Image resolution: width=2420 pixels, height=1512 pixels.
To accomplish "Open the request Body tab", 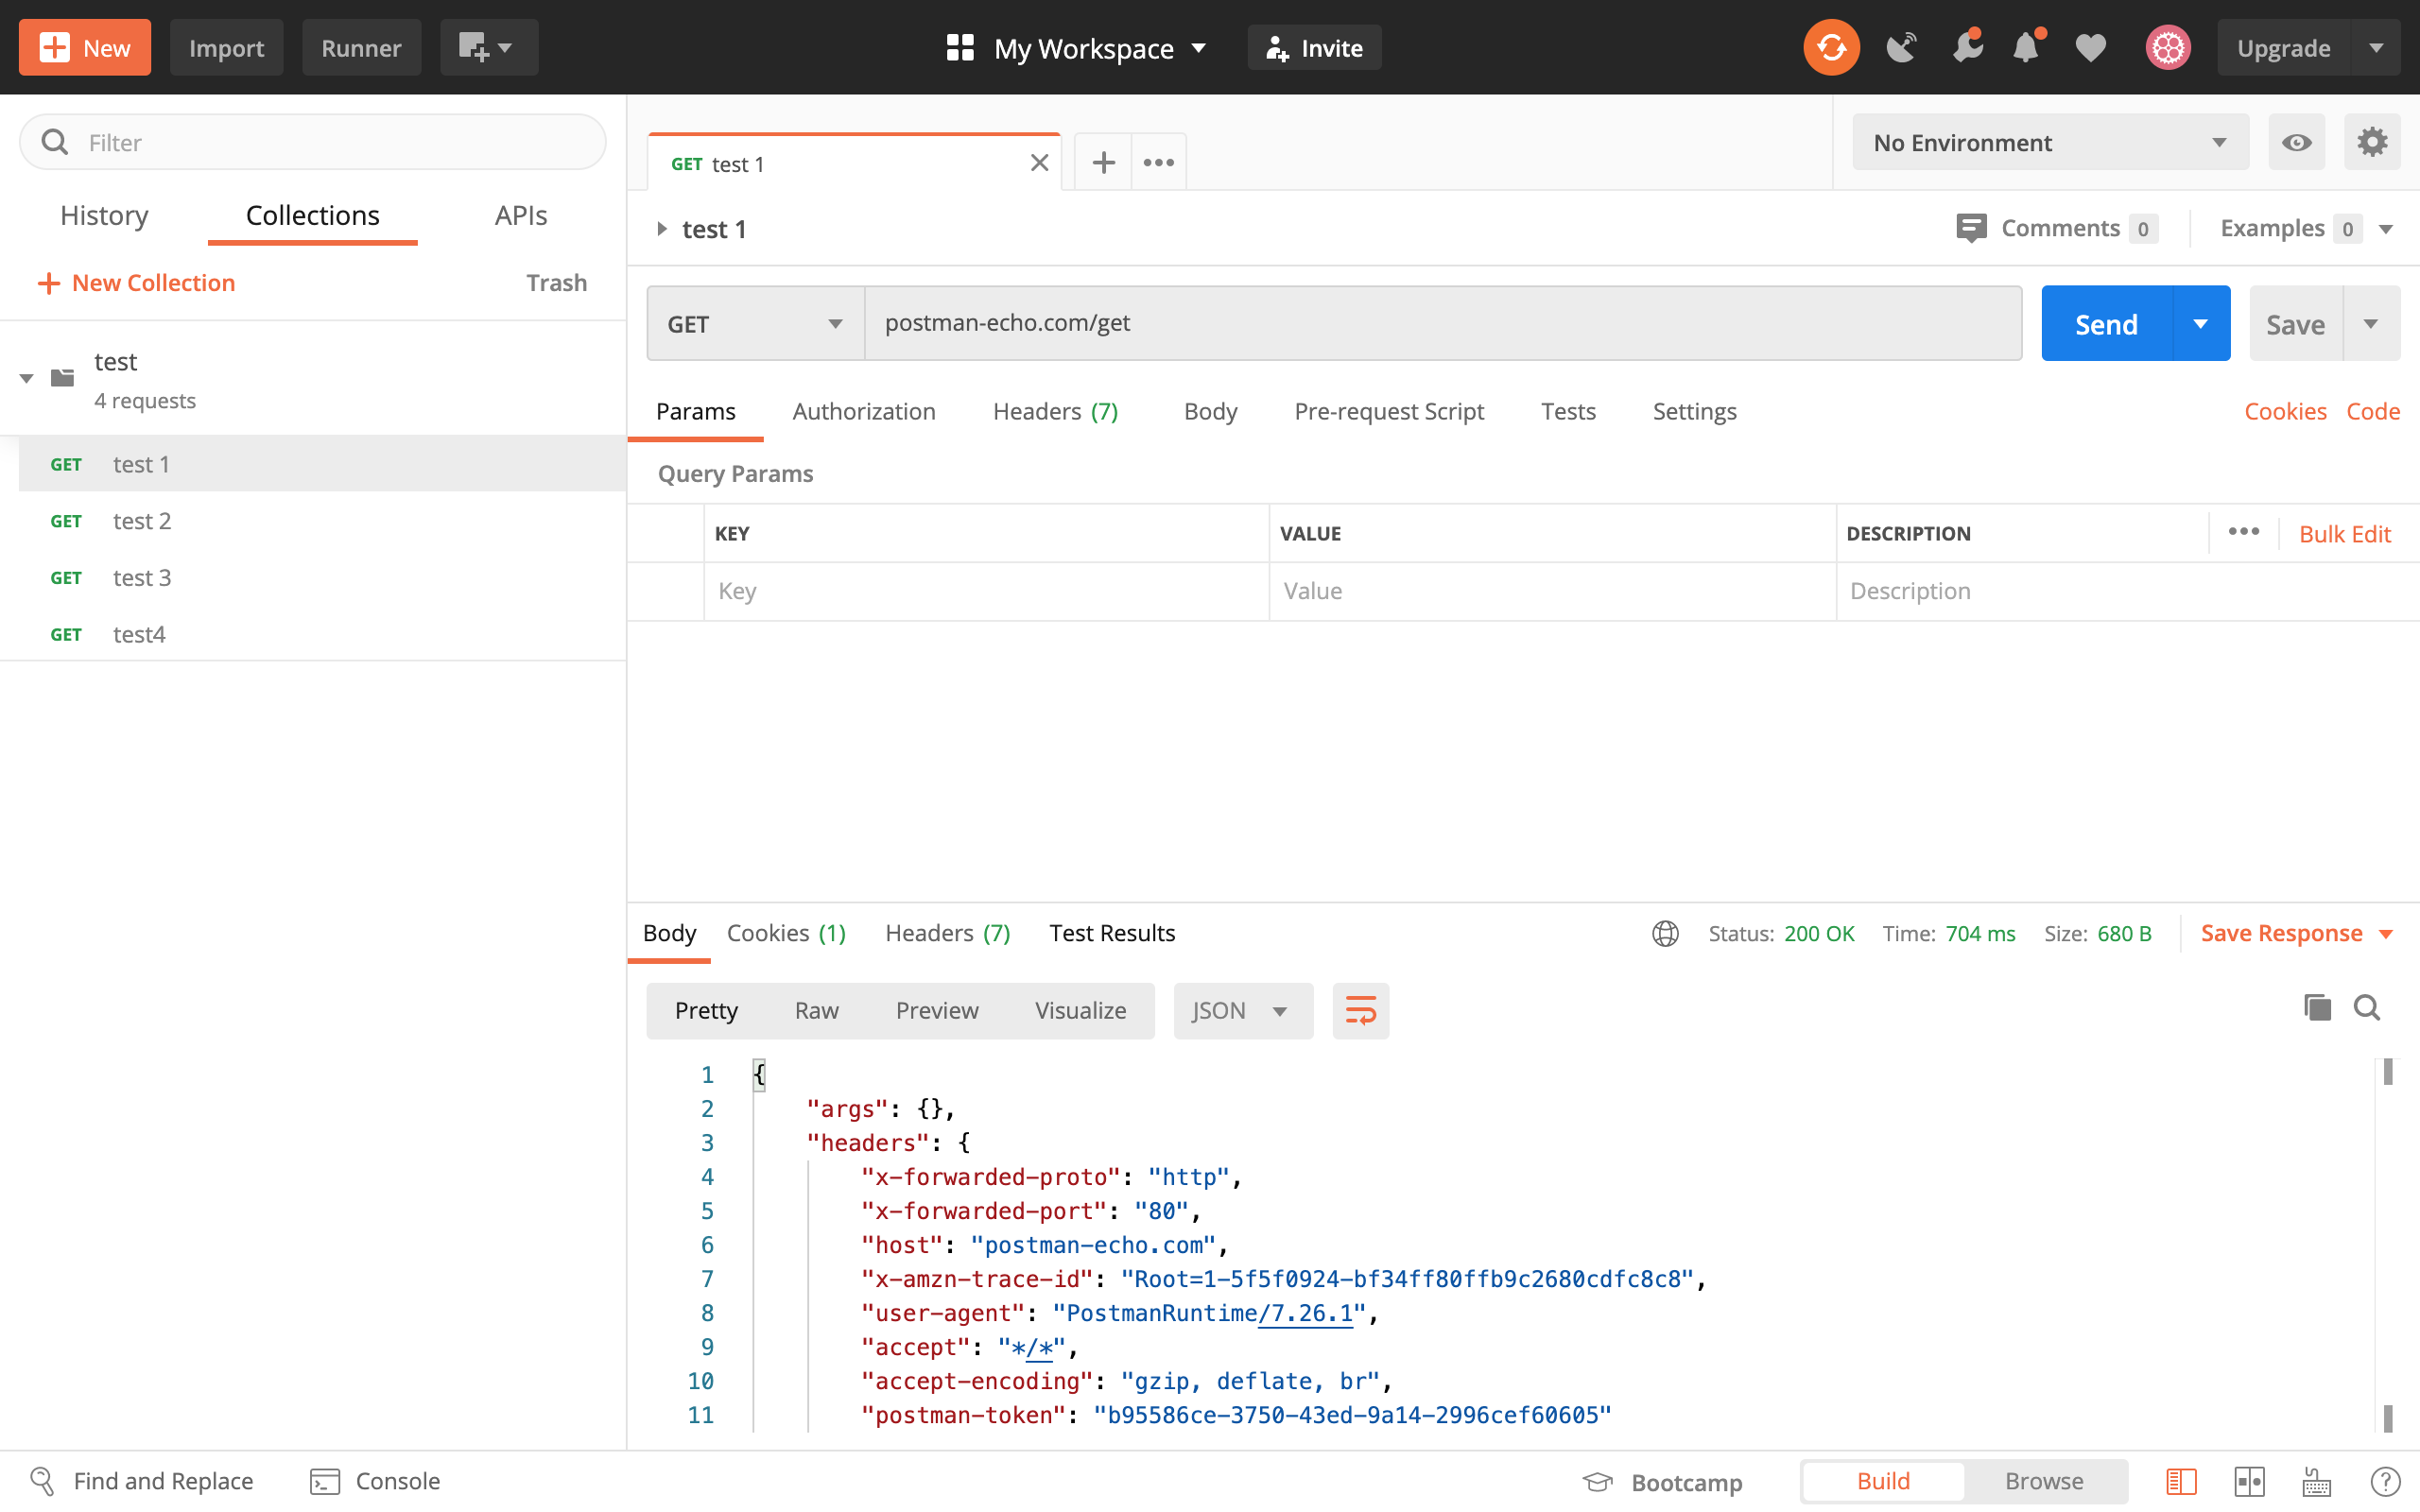I will click(x=1210, y=411).
